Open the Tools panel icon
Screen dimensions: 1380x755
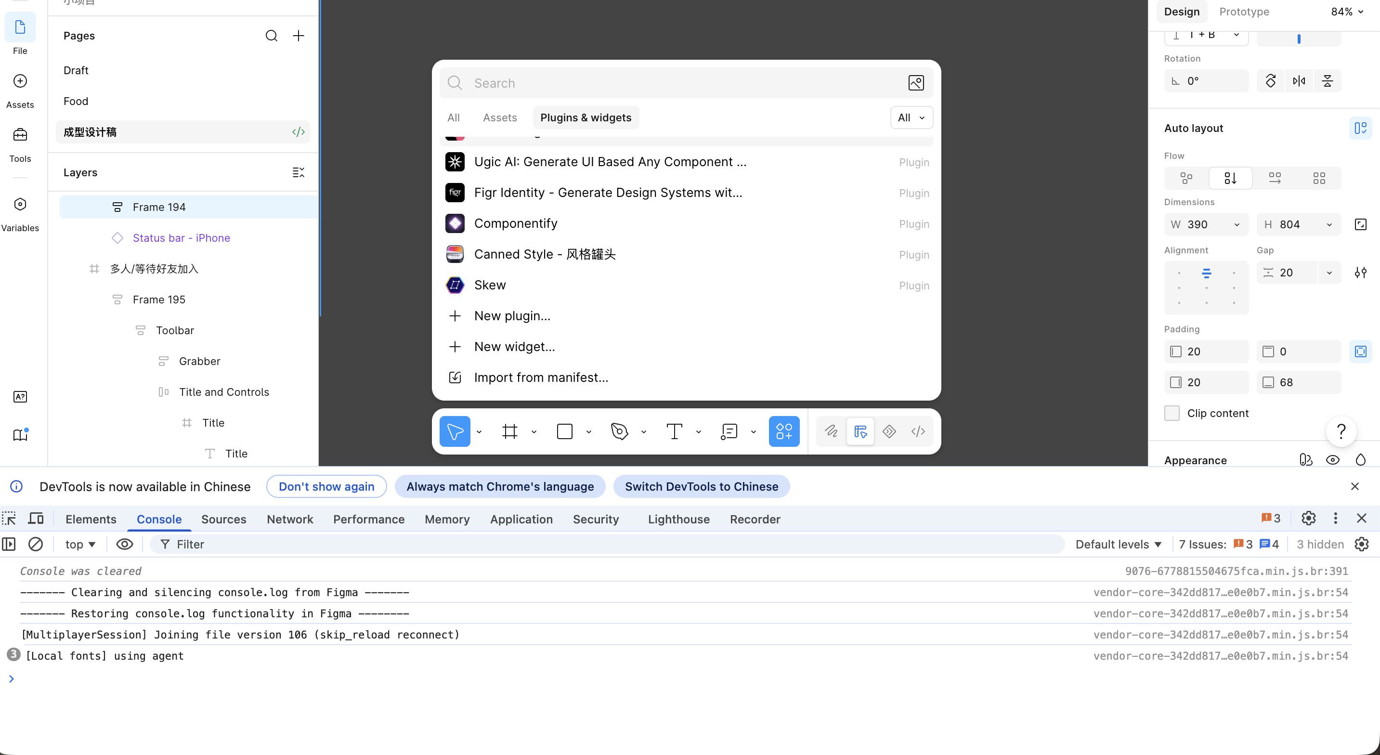tap(20, 135)
